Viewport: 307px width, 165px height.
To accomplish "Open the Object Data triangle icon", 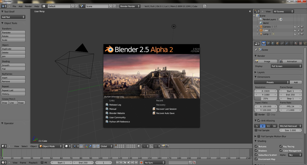I will click(291, 43).
